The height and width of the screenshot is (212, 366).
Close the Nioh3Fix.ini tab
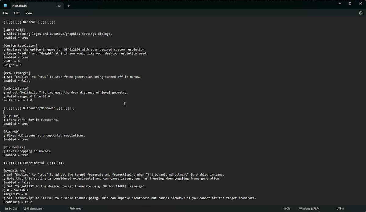click(59, 6)
